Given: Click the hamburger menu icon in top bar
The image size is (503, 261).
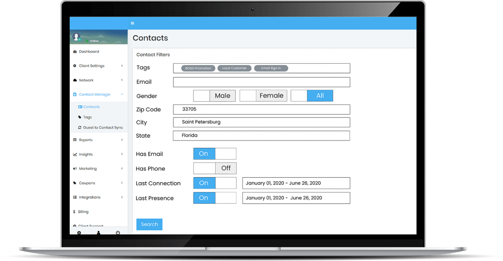Looking at the screenshot, I should [x=132, y=23].
